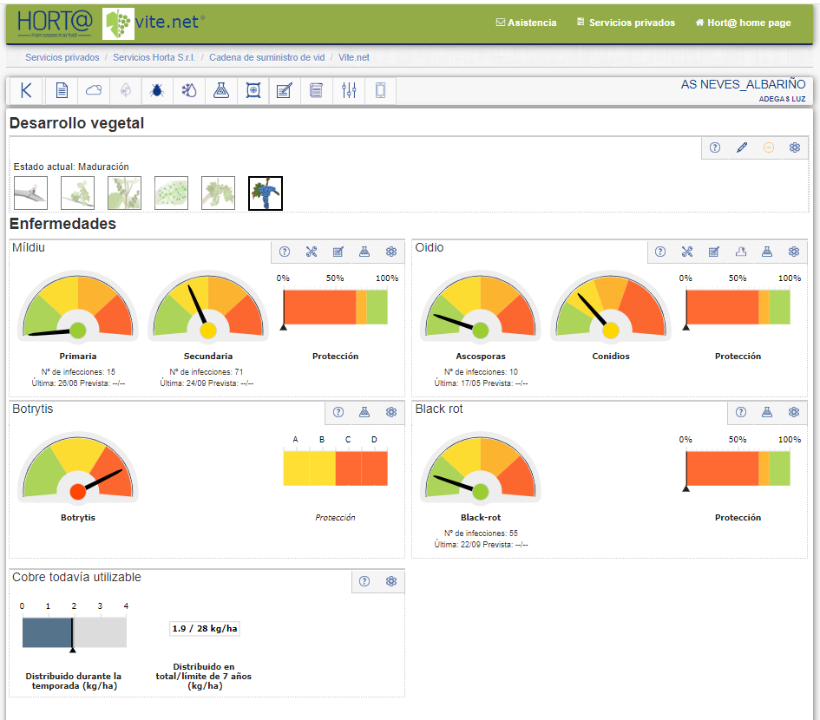Select the flask treatments icon in main toolbar
The height and width of the screenshot is (720, 820).
221,91
